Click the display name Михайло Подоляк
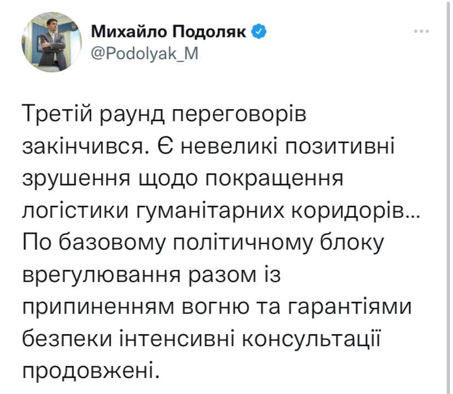The image size is (453, 394). coord(168,31)
